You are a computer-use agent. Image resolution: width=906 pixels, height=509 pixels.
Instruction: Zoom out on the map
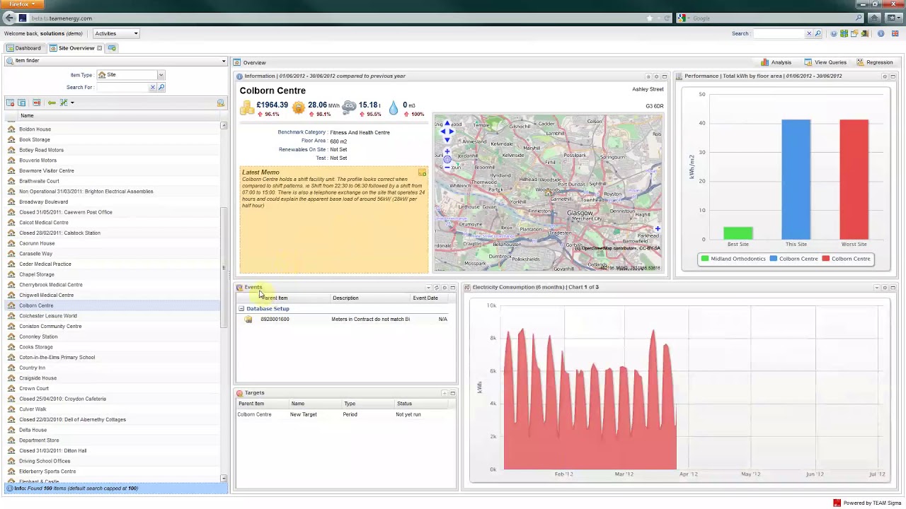(447, 167)
